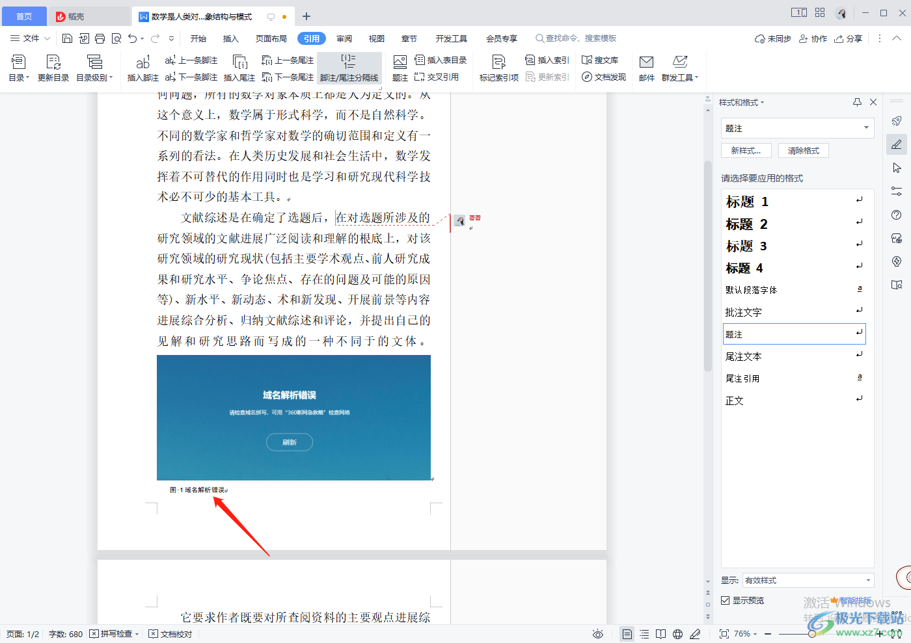Image resolution: width=911 pixels, height=643 pixels.
Task: Click the Clear Format (清除格式) button
Action: [x=804, y=150]
